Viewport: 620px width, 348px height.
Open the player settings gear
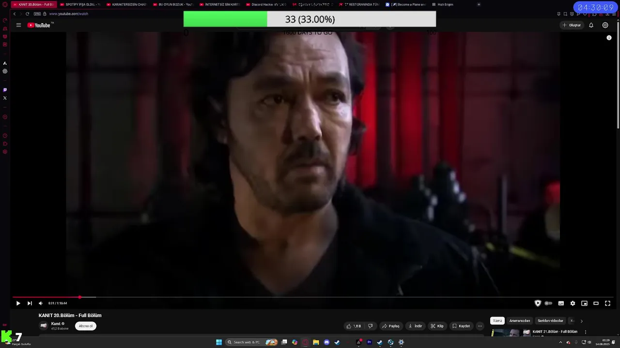(573, 303)
